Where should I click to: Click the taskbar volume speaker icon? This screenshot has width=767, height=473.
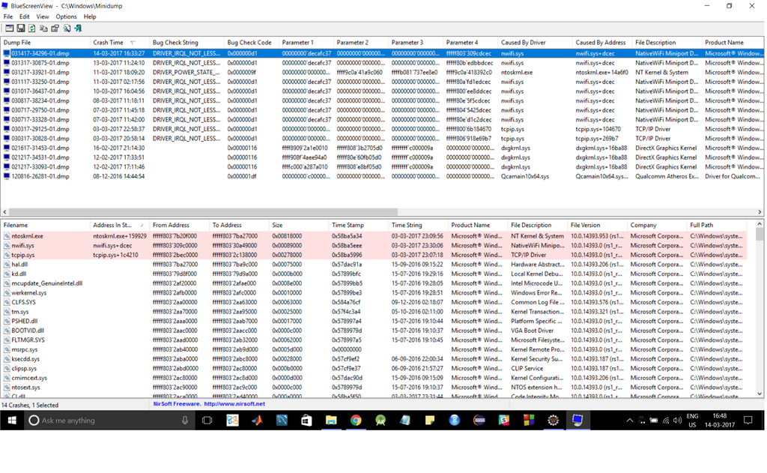677,420
